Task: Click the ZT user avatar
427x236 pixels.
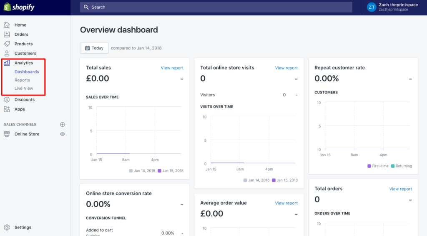Action: coord(372,7)
